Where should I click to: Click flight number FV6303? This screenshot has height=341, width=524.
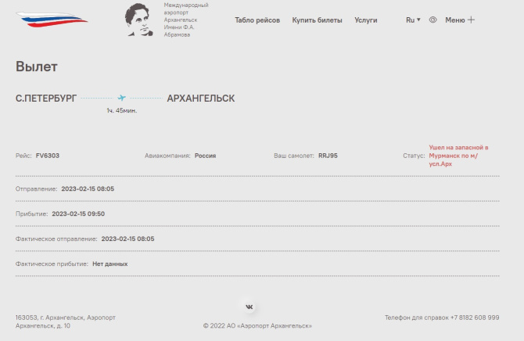click(x=47, y=156)
